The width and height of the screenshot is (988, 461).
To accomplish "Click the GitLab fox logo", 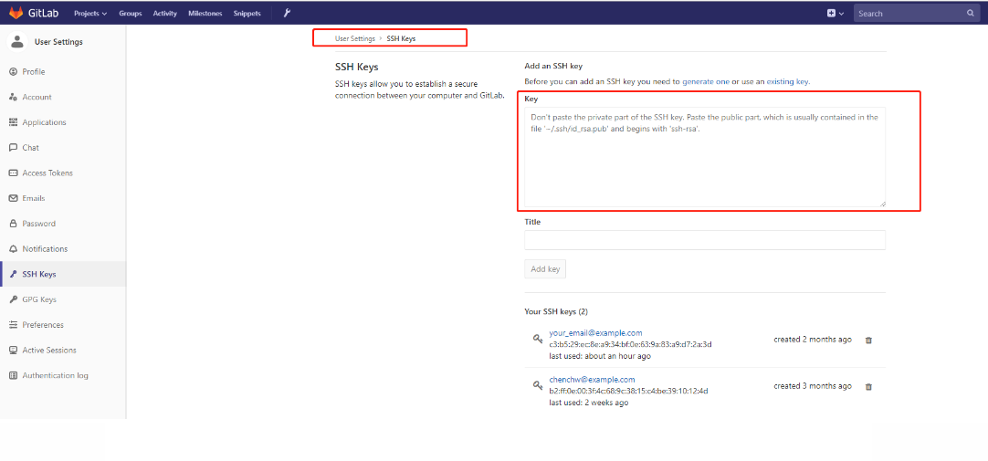I will pyautogui.click(x=16, y=13).
